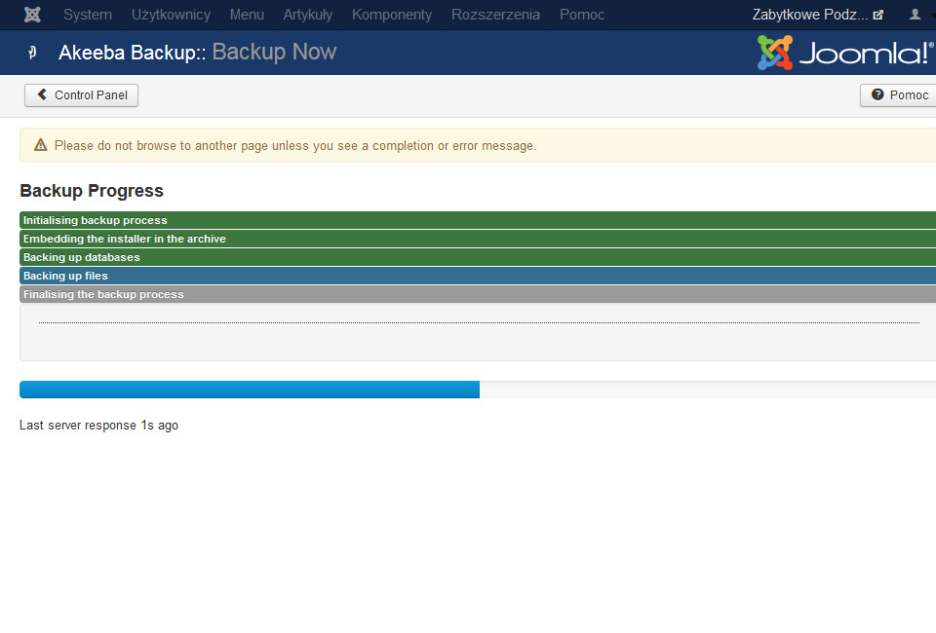Click the 'Initialising backup process' step

coord(478,220)
